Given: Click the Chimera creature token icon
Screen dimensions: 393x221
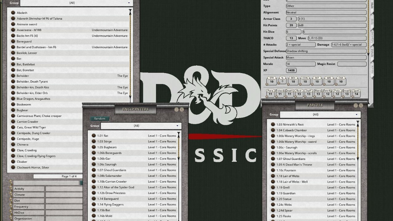Looking at the screenshot, I should click(13, 144).
